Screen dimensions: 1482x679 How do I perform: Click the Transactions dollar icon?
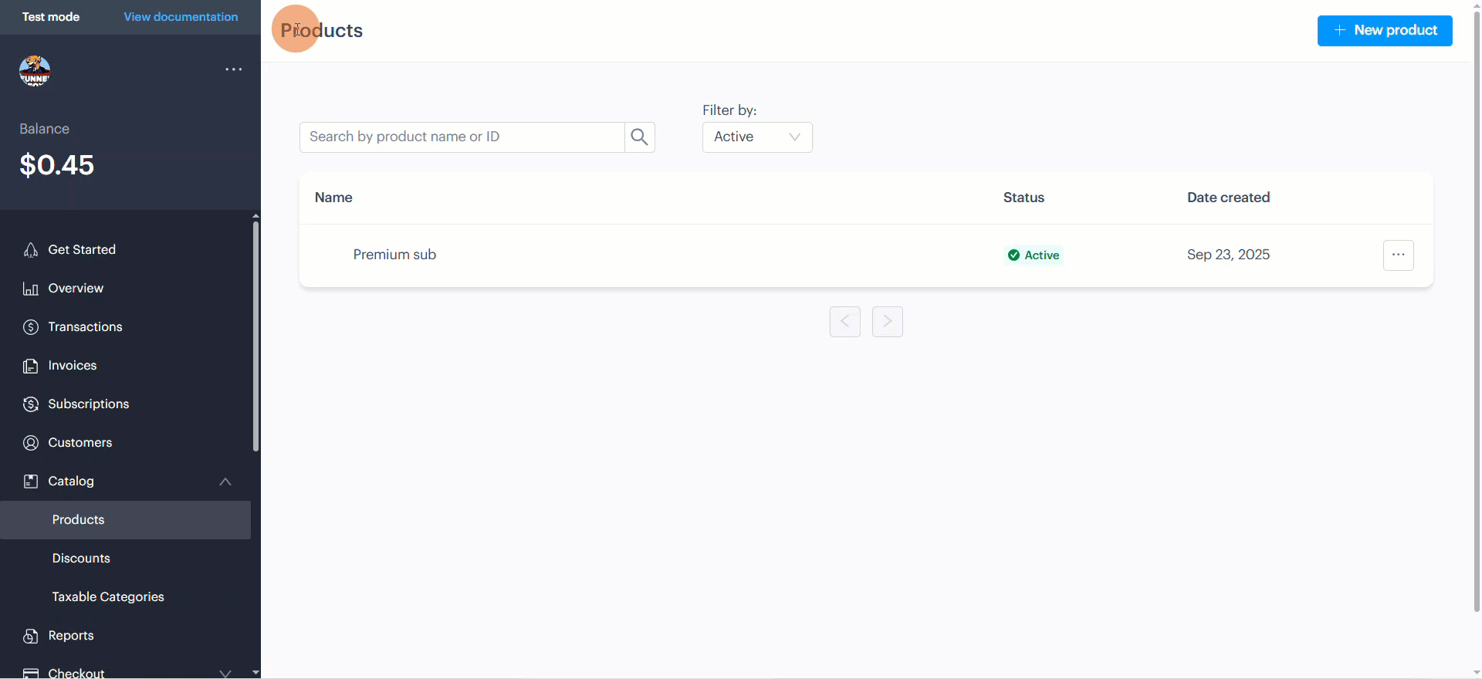tap(31, 327)
